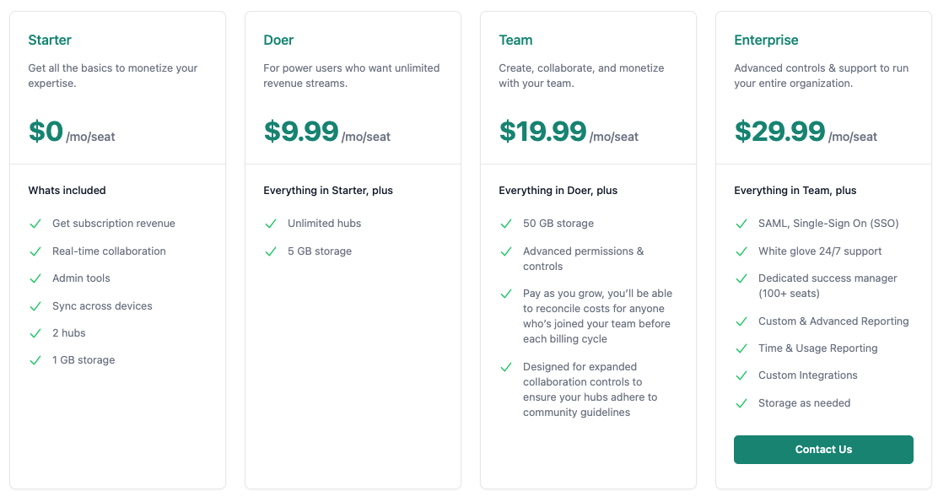Viewport: 949px width, 502px height.
Task: Click the Real-time collaboration feature text
Action: coord(109,251)
